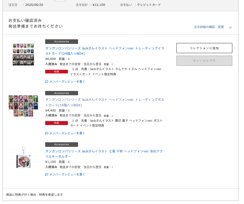Click greyed キャンセル不可 button

click(204, 61)
